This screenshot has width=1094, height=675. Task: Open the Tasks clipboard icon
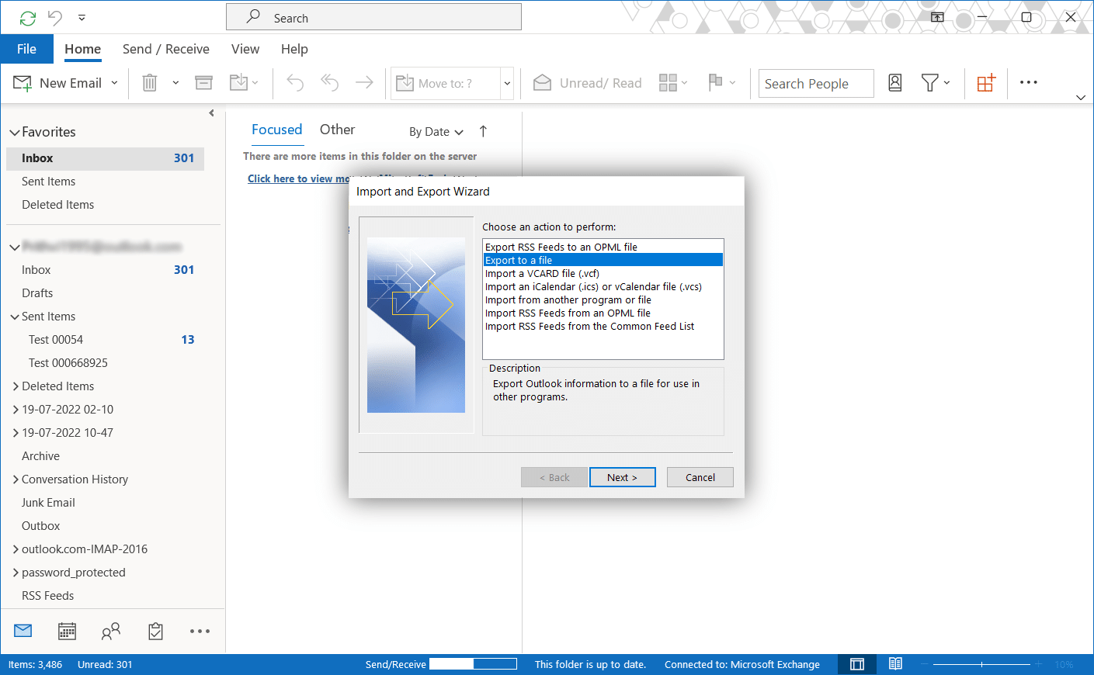coord(155,631)
